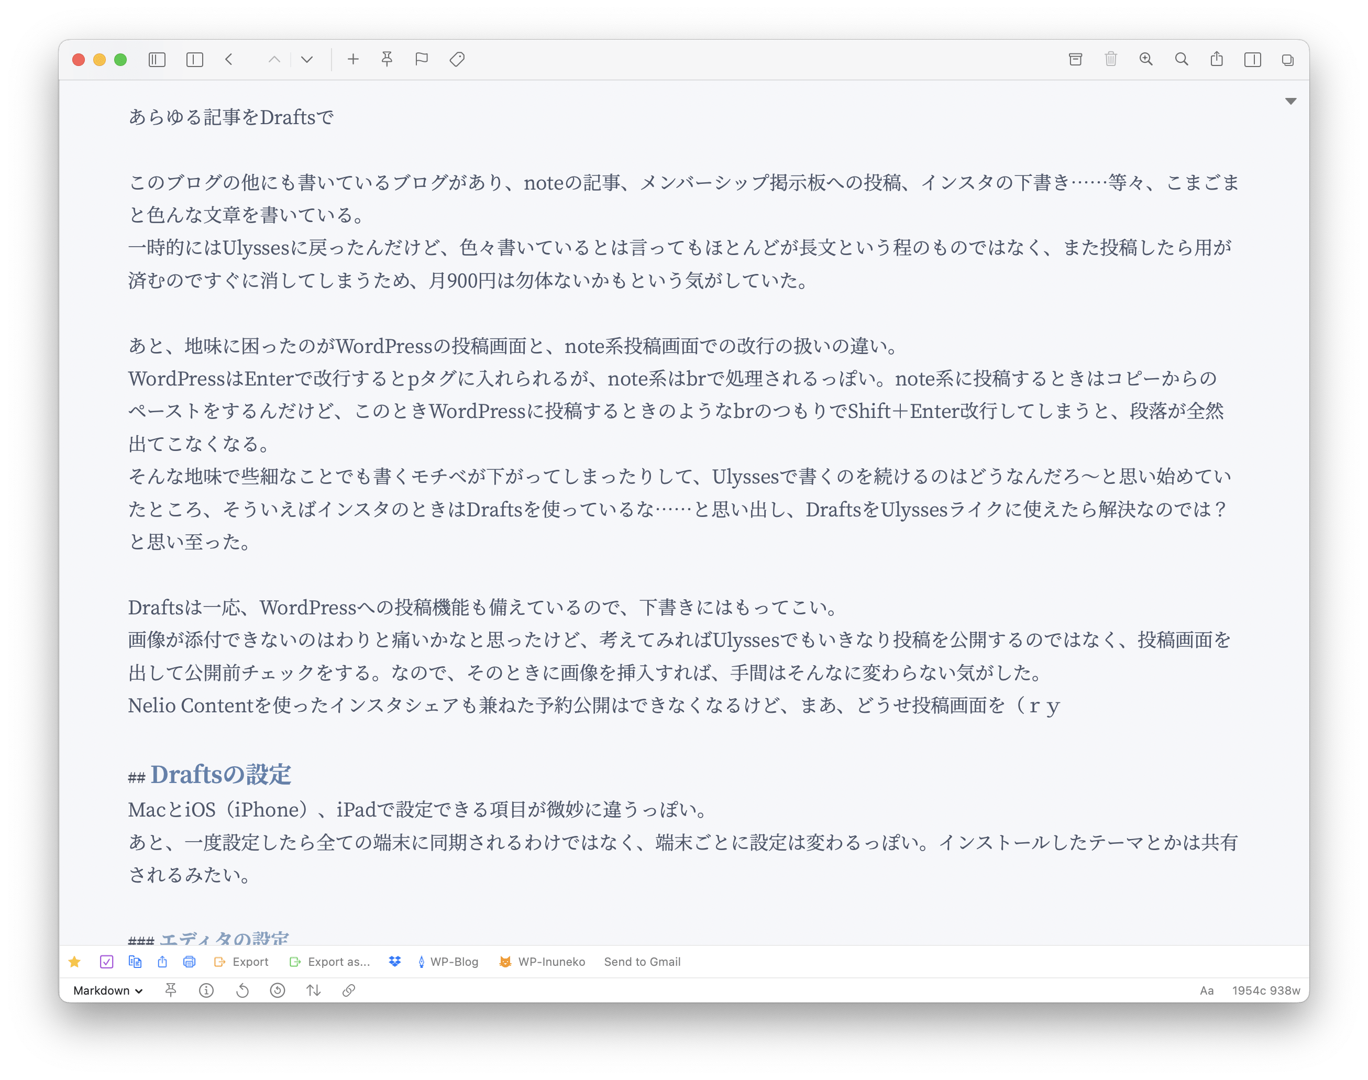Toggle pinning with the bottom bar pin icon
Viewport: 1368px width, 1080px height.
coord(171,990)
